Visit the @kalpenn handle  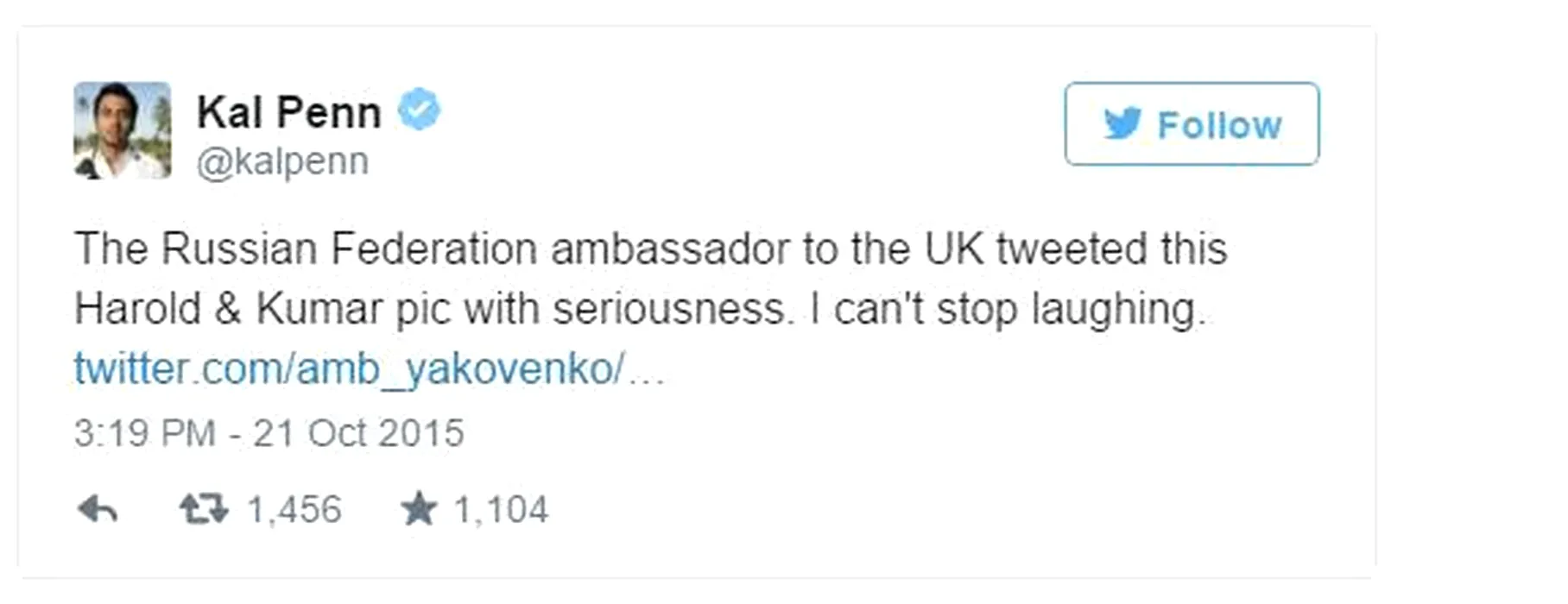(x=282, y=161)
